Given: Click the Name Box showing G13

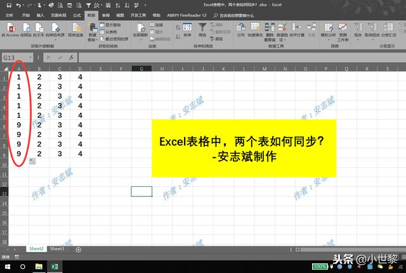Looking at the screenshot, I should tap(15, 58).
